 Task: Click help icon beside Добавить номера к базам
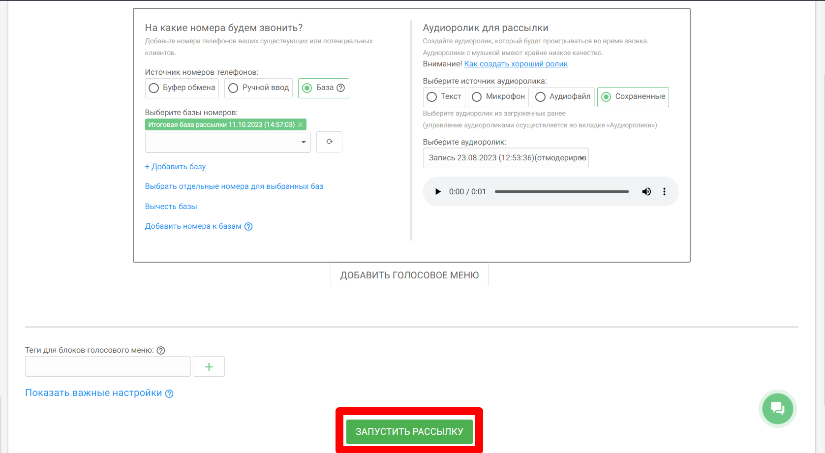[x=248, y=227]
